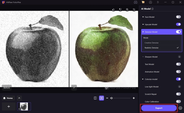Expand the Upscale Model section arrow
184x113 pixels.
click(143, 25)
